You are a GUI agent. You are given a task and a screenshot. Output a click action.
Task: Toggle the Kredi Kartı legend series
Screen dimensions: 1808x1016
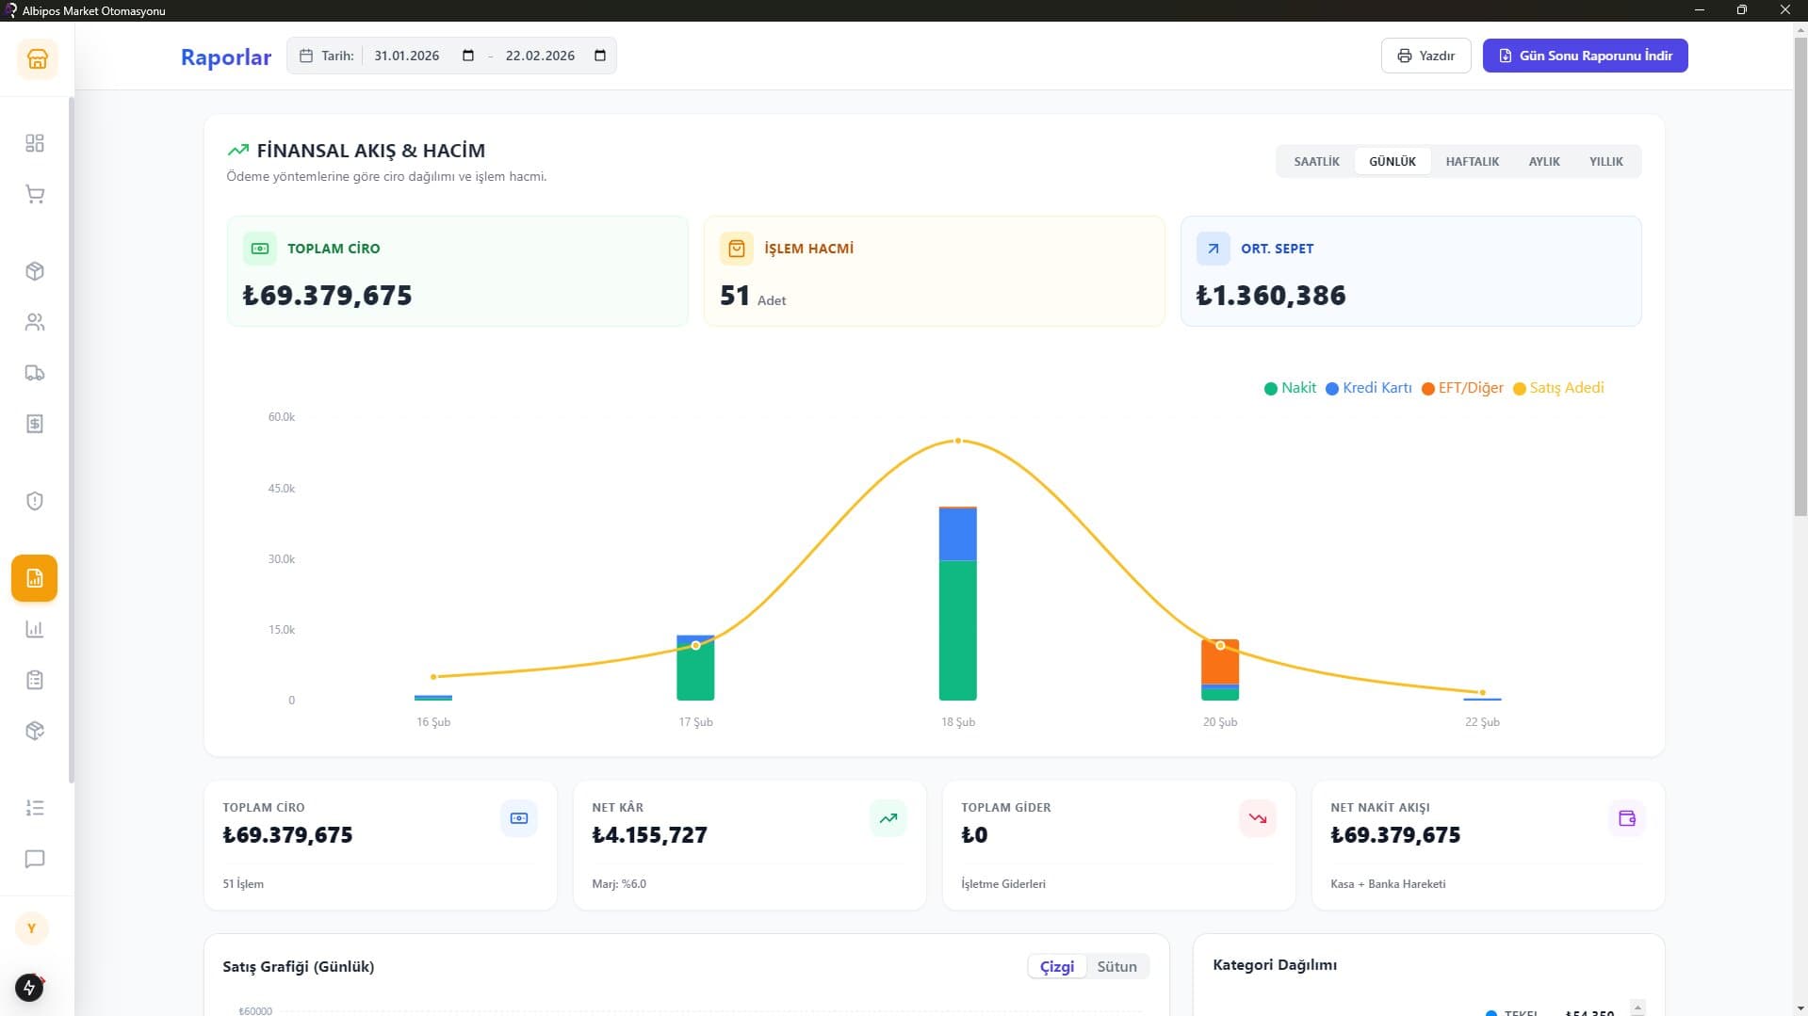1368,388
